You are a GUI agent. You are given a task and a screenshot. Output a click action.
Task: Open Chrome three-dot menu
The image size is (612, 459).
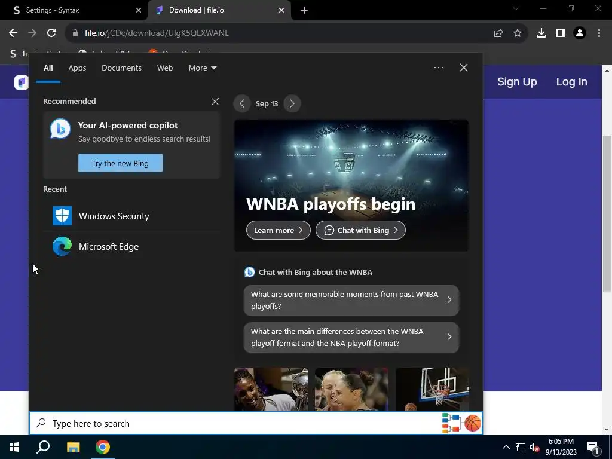click(x=599, y=33)
